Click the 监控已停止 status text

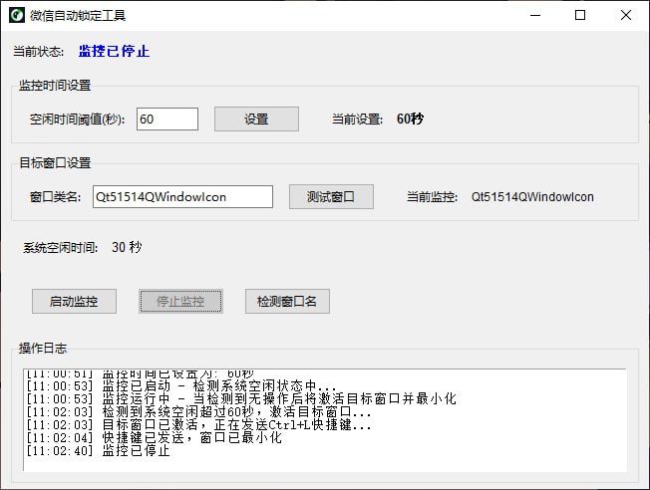pos(114,52)
